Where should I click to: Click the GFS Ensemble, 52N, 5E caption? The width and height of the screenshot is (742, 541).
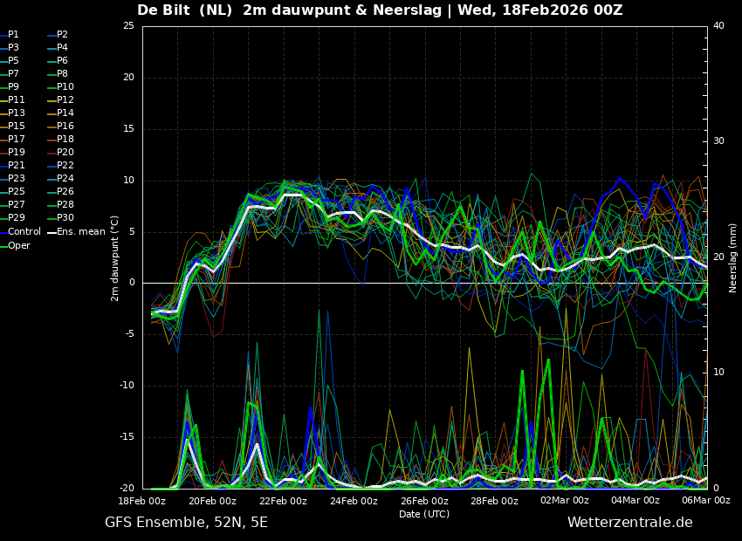[186, 523]
